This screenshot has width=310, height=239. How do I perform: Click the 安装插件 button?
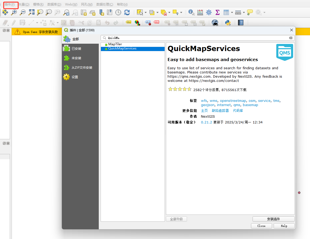coord(273,219)
